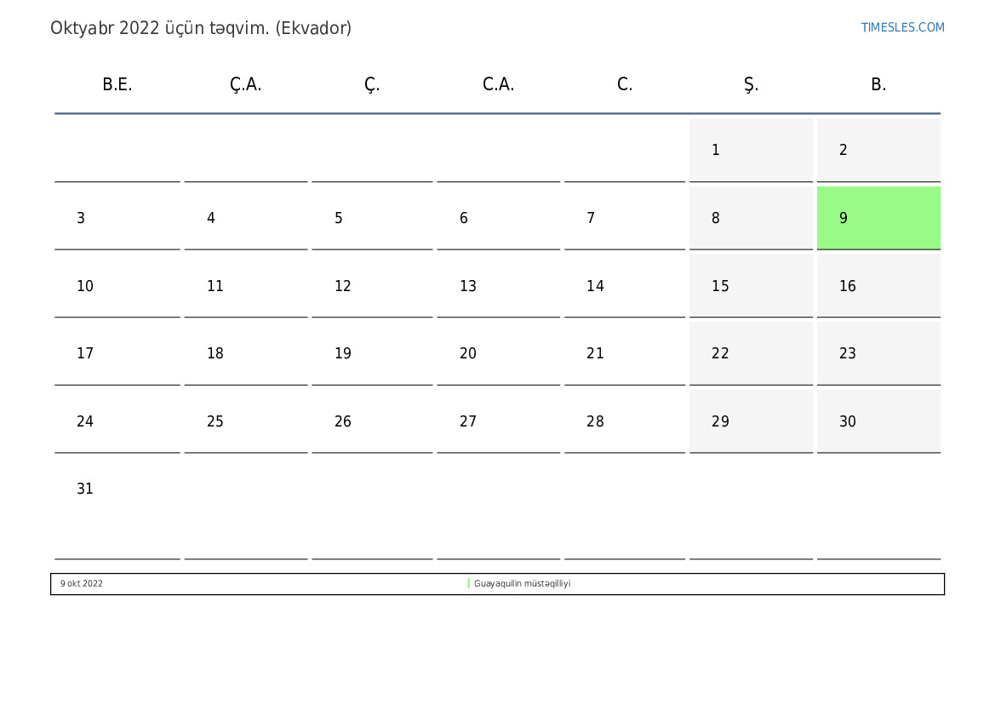
Task: Choose date 20 in the calendar
Action: click(498, 353)
